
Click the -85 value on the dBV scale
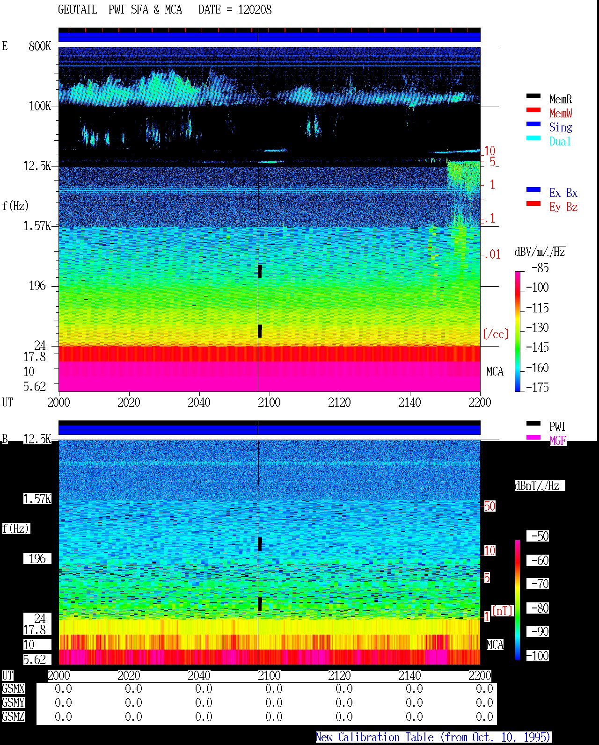pyautogui.click(x=540, y=268)
